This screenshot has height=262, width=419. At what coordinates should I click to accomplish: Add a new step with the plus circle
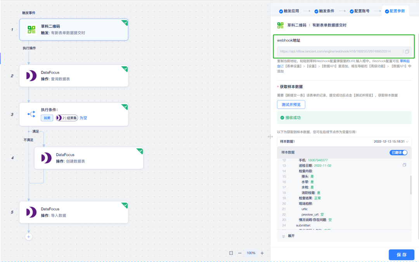29,237
